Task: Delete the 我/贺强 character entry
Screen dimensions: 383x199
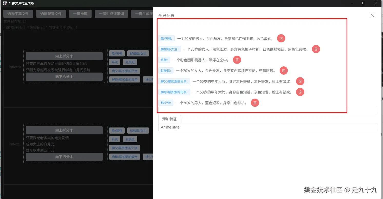Action: (x=281, y=38)
